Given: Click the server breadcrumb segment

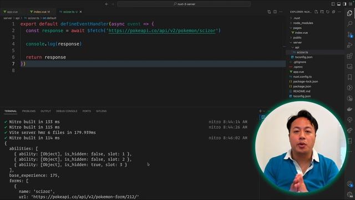Looking at the screenshot, I should pyautogui.click(x=7, y=18).
